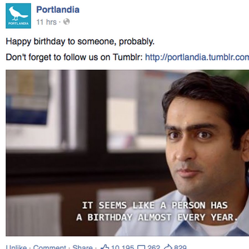Click the Comment link under the post
The height and width of the screenshot is (249, 249).
pyautogui.click(x=50, y=247)
